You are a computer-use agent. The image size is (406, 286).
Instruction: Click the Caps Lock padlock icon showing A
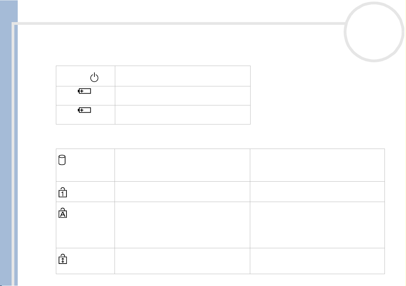[63, 213]
